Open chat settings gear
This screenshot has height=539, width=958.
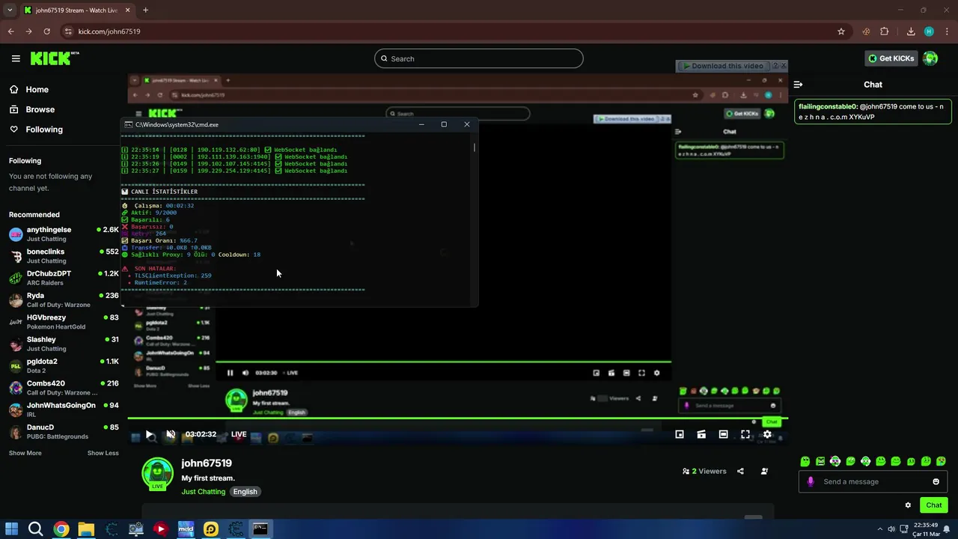coord(908,505)
